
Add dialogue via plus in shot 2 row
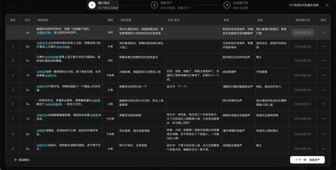[x=168, y=43]
